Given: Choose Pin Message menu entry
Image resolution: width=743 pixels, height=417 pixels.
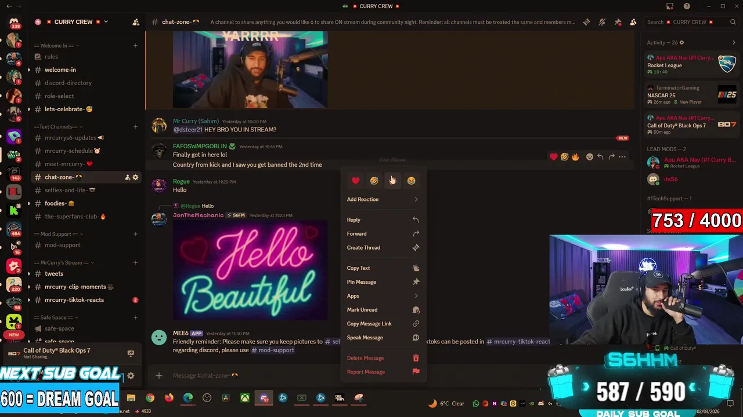Looking at the screenshot, I should coord(383,282).
